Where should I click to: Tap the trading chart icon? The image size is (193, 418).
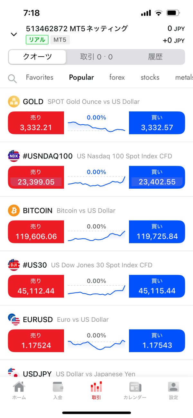pyautogui.click(x=96, y=387)
